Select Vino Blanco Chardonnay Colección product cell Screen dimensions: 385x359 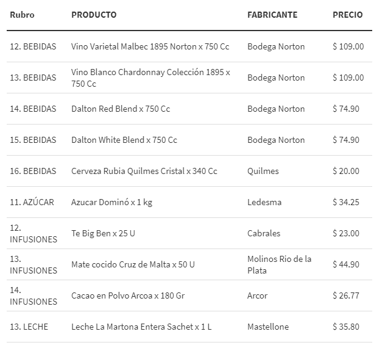[x=150, y=78]
